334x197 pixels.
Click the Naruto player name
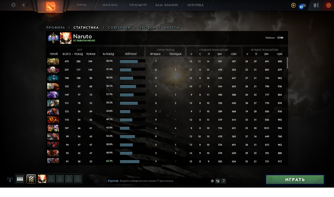pyautogui.click(x=82, y=36)
